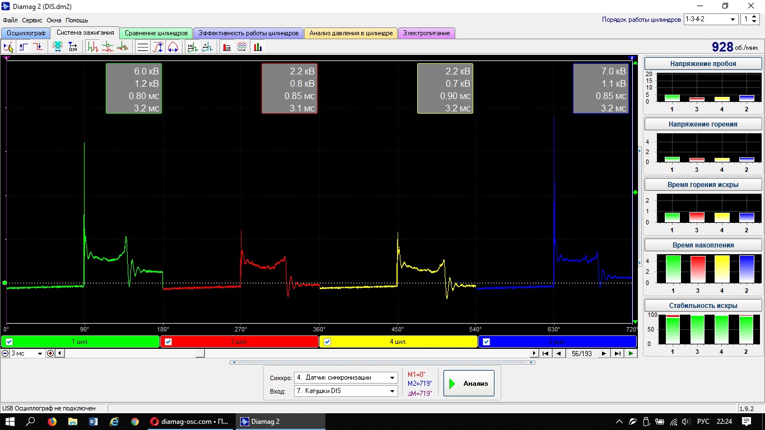Open Chrome from the taskbar
This screenshot has width=765, height=430.
[x=135, y=421]
